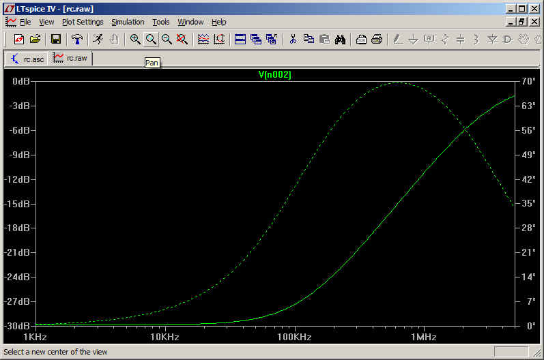Image resolution: width=544 pixels, height=360 pixels.
Task: Click the 1MHz frequency axis label
Action: [423, 337]
